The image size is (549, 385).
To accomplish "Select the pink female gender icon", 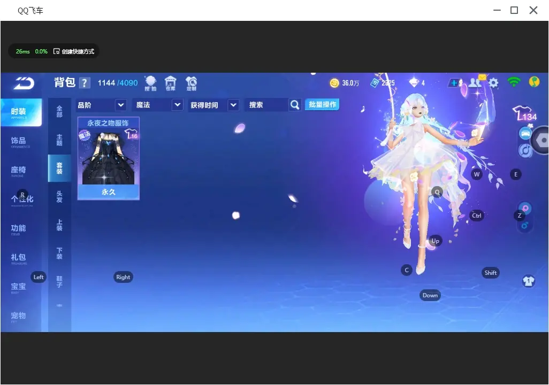I will pos(525,208).
